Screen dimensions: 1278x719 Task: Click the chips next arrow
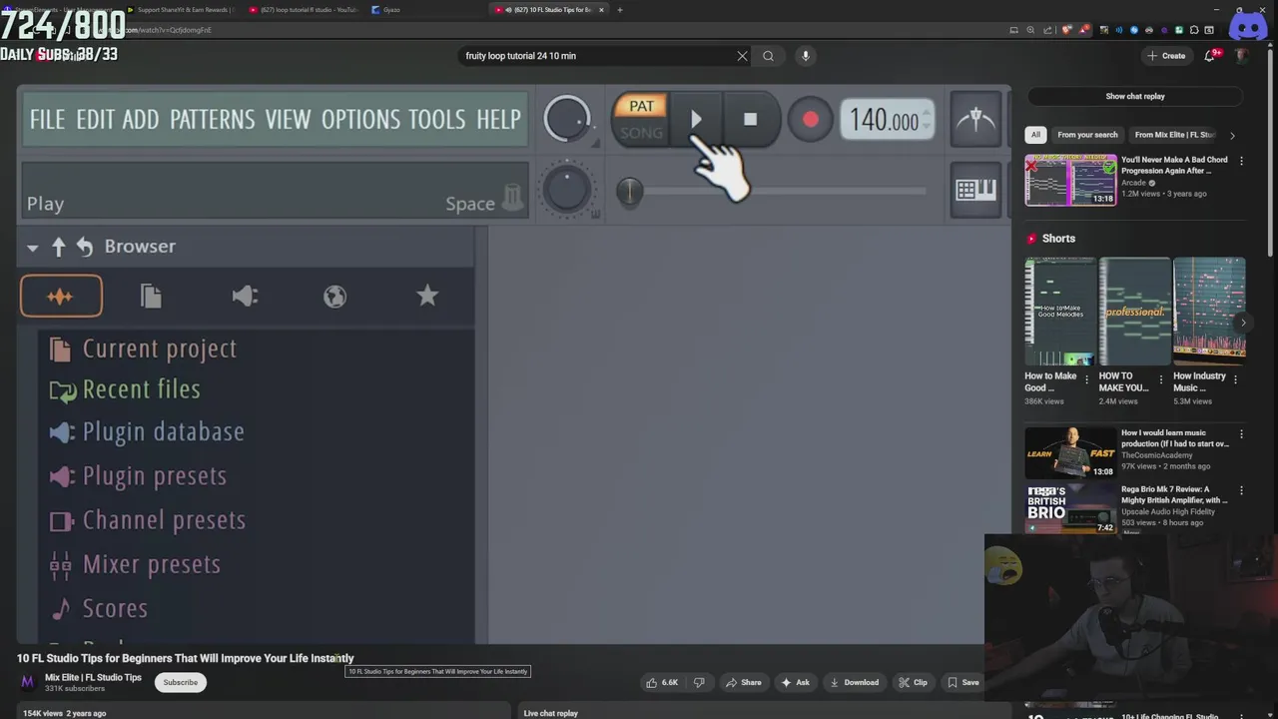[1232, 135]
